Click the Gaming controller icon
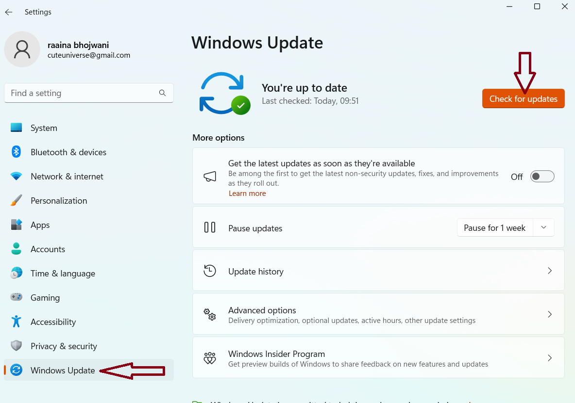Image resolution: width=575 pixels, height=403 pixels. tap(17, 297)
